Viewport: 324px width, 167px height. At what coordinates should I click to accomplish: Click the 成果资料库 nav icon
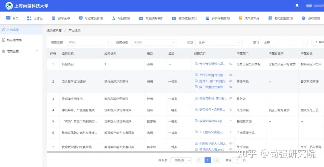click(240, 18)
